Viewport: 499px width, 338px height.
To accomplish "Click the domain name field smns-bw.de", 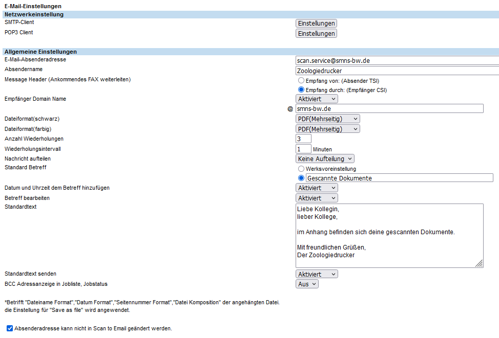I will point(389,108).
